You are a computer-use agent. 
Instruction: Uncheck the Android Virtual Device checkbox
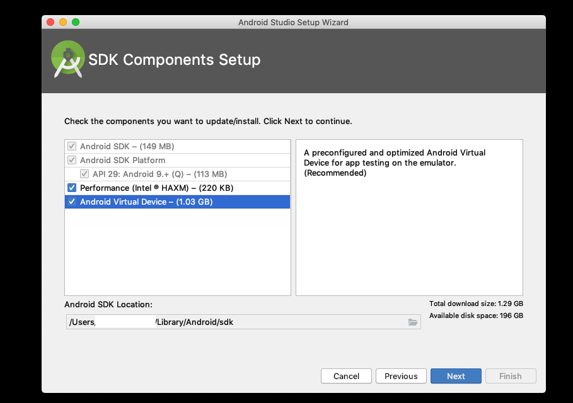72,202
